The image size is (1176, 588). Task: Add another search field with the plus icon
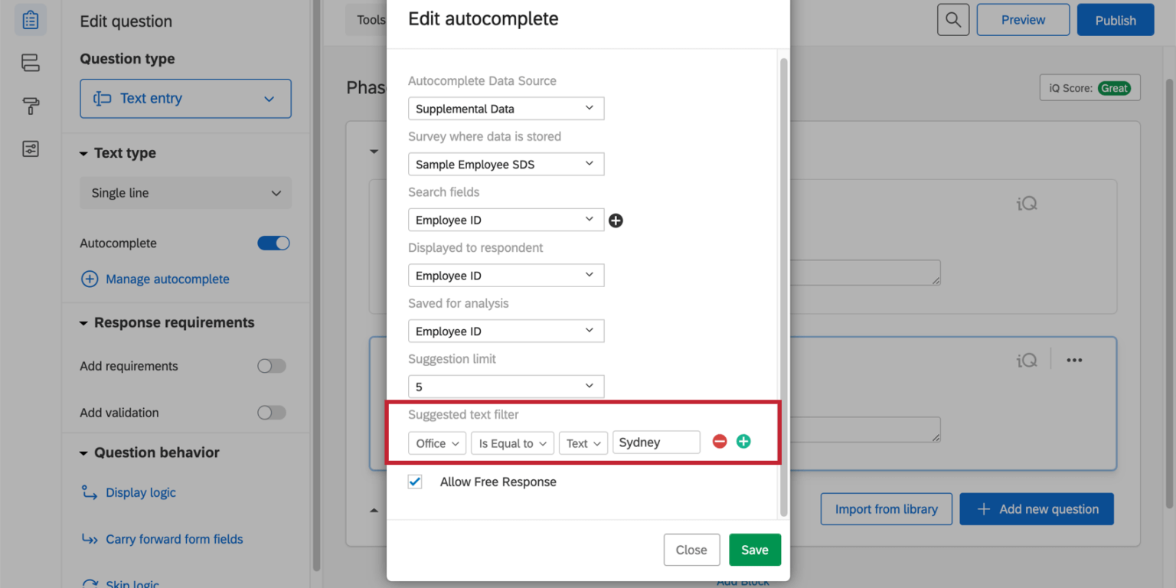tap(616, 220)
